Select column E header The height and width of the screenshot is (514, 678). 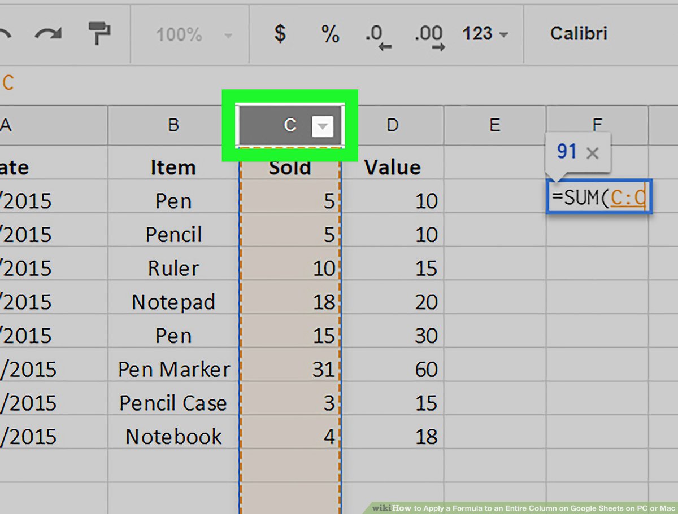point(495,125)
